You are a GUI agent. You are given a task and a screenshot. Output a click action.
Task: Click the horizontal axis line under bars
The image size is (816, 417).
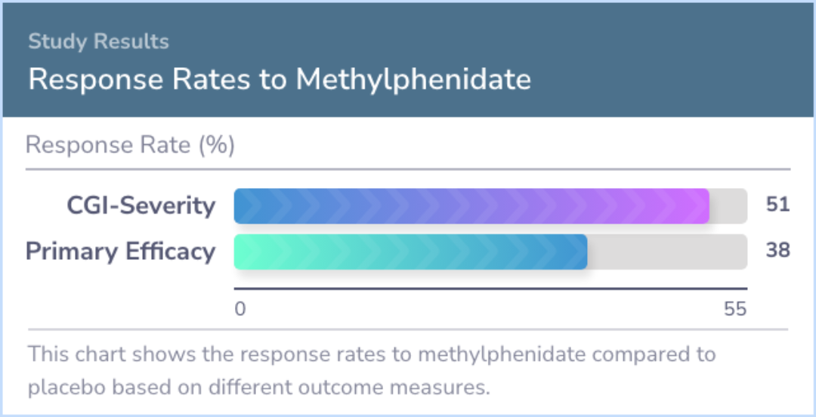[491, 288]
